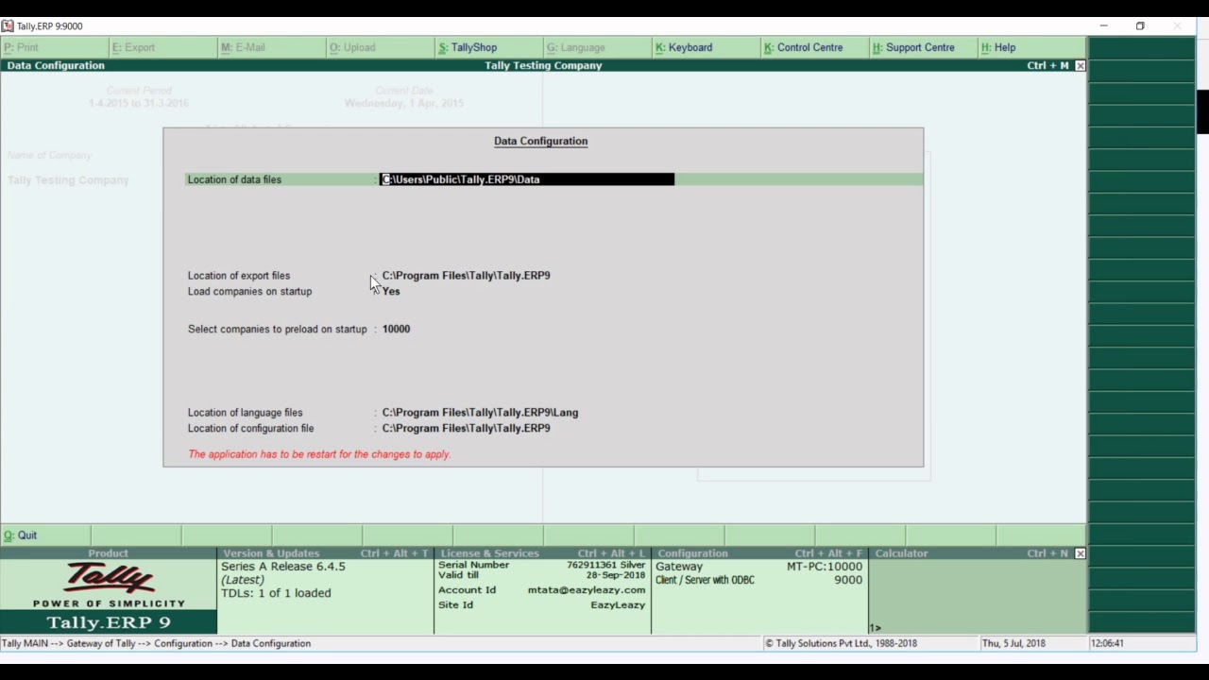The image size is (1209, 680).
Task: Click the Tally Testing Company header title
Action: pos(543,66)
